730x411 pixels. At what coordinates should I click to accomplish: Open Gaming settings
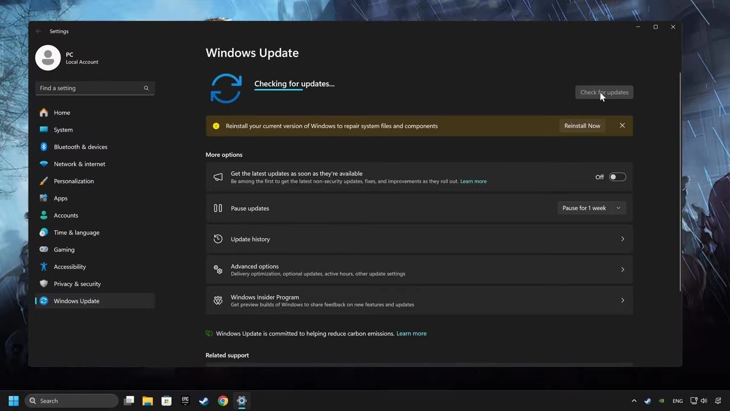point(95,249)
